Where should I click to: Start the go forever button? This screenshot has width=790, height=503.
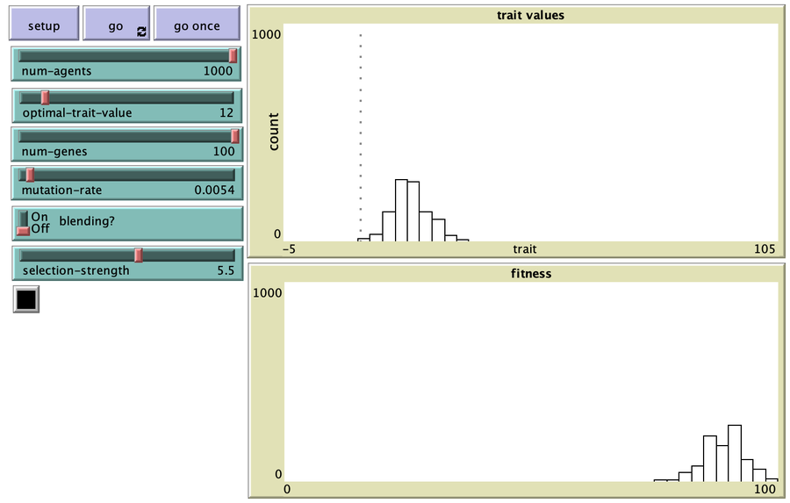tap(117, 23)
